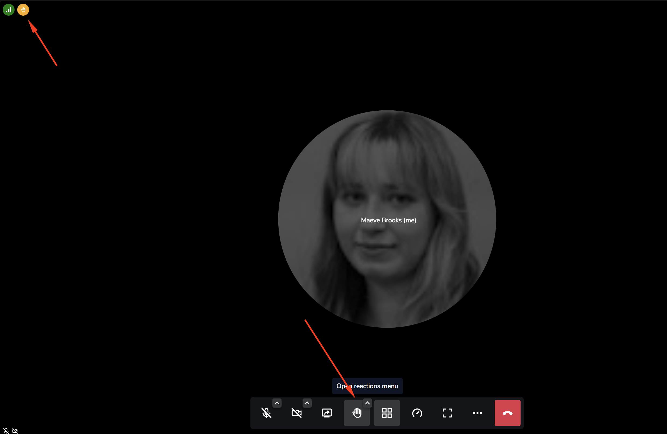Image resolution: width=667 pixels, height=434 pixels.
Task: Expand camera video options chevron
Action: coord(307,403)
